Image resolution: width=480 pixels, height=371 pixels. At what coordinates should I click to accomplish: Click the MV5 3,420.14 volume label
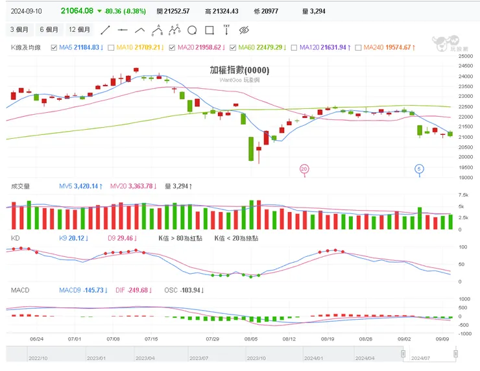click(x=80, y=186)
